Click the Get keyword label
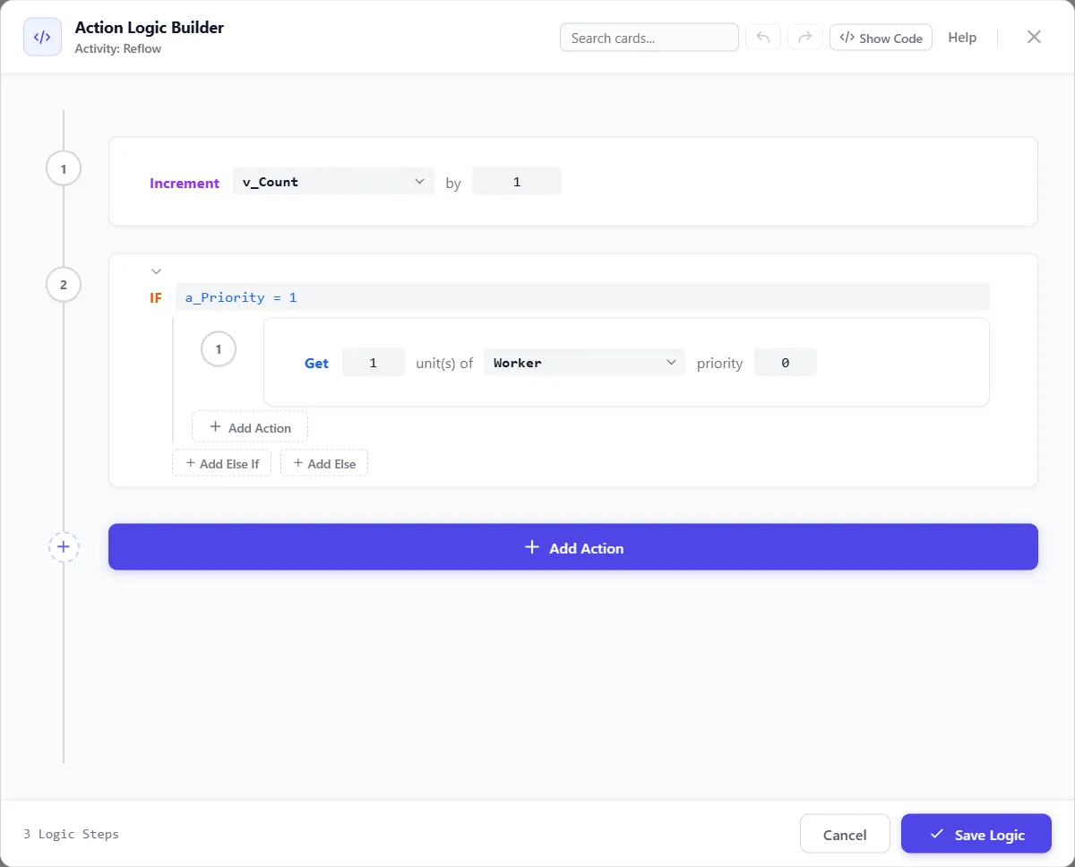Viewport: 1075px width, 867px height. [x=317, y=363]
